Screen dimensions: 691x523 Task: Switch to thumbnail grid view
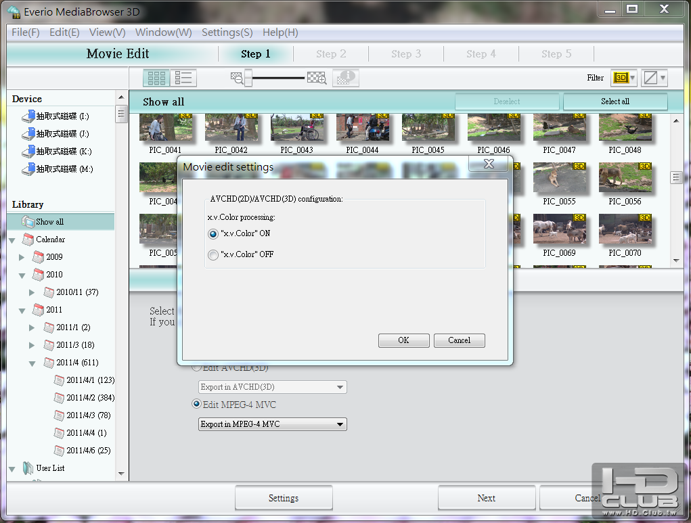[x=156, y=78]
